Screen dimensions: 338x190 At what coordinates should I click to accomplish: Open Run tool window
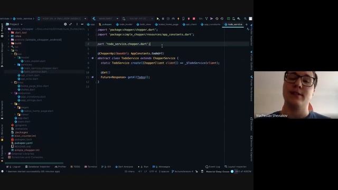click(143, 167)
